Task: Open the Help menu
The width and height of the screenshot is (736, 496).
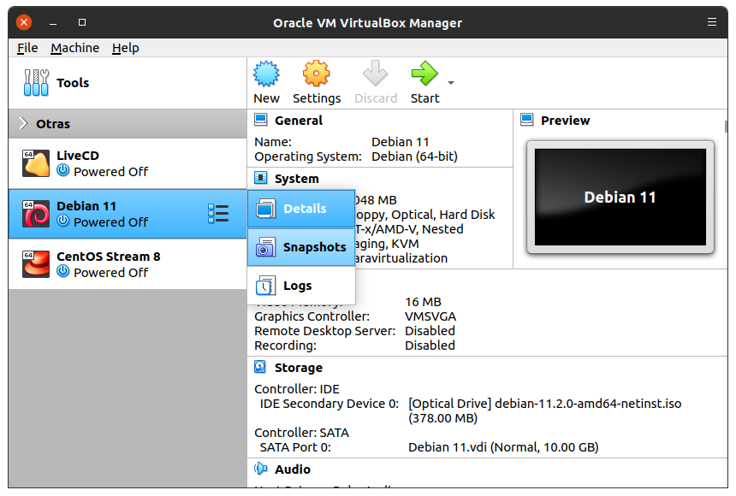Action: tap(125, 48)
